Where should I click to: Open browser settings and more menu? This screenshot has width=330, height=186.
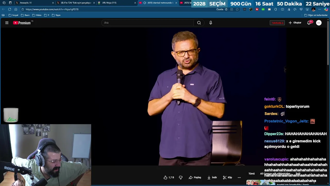click(x=320, y=9)
